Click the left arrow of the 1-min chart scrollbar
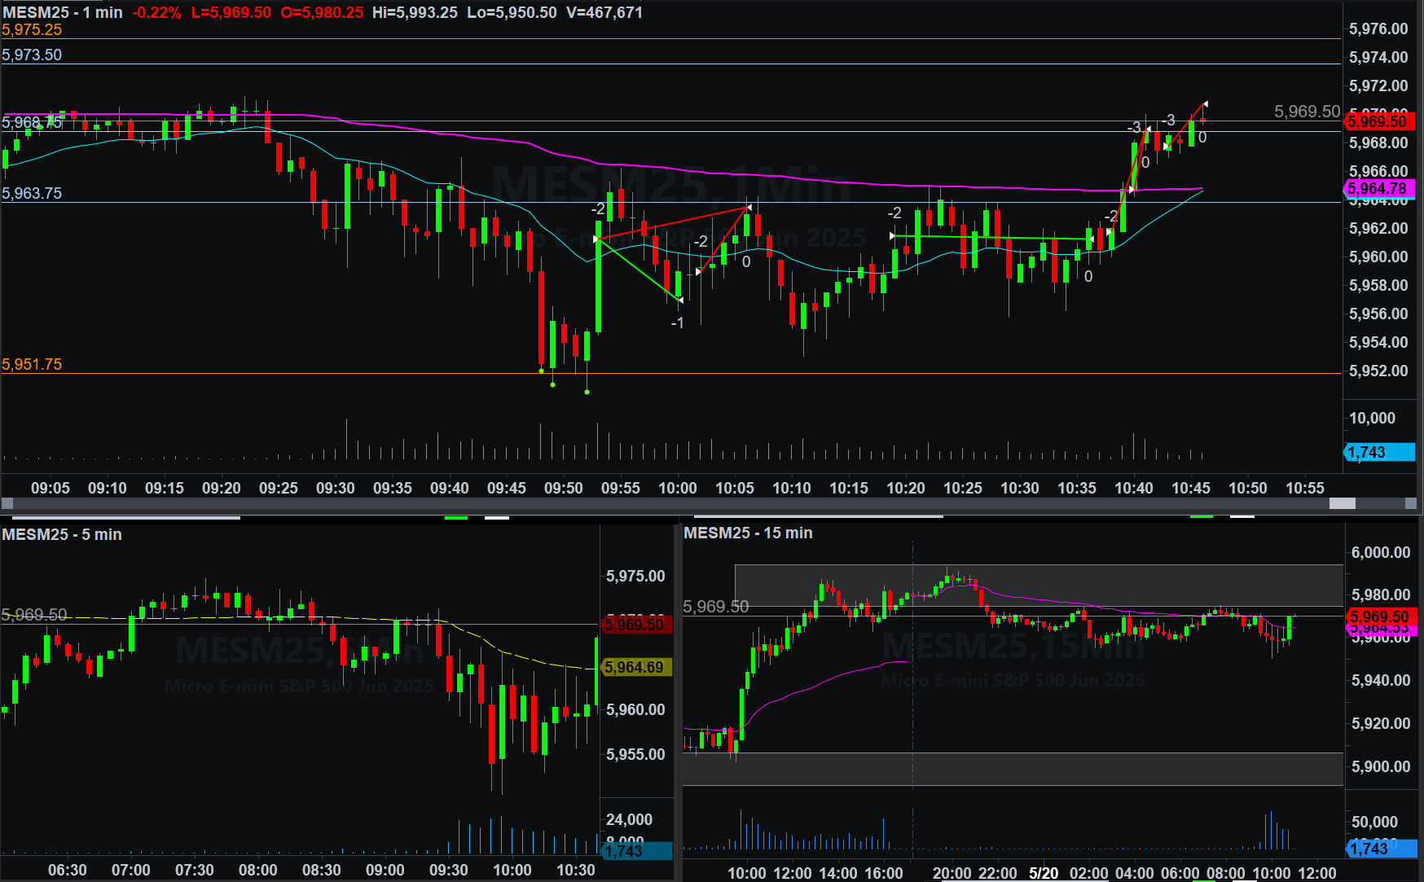 coord(7,504)
